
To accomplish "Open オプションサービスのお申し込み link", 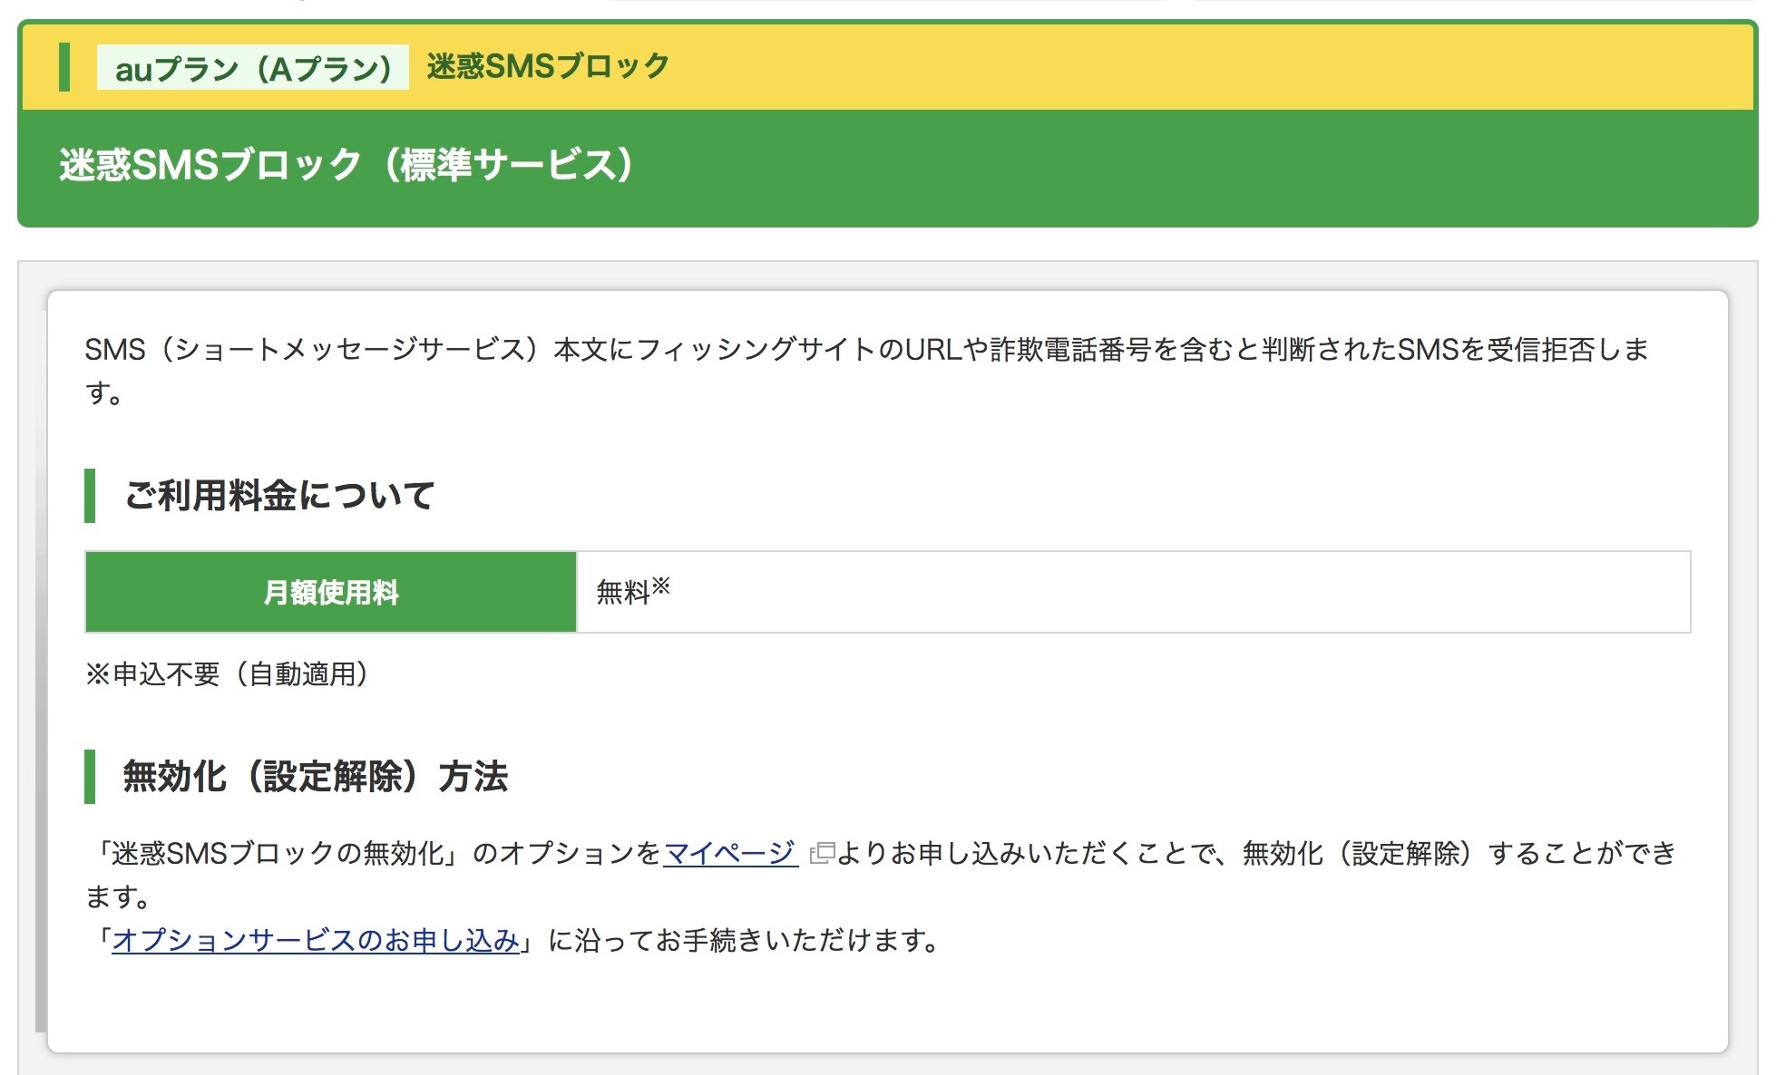I will (315, 940).
